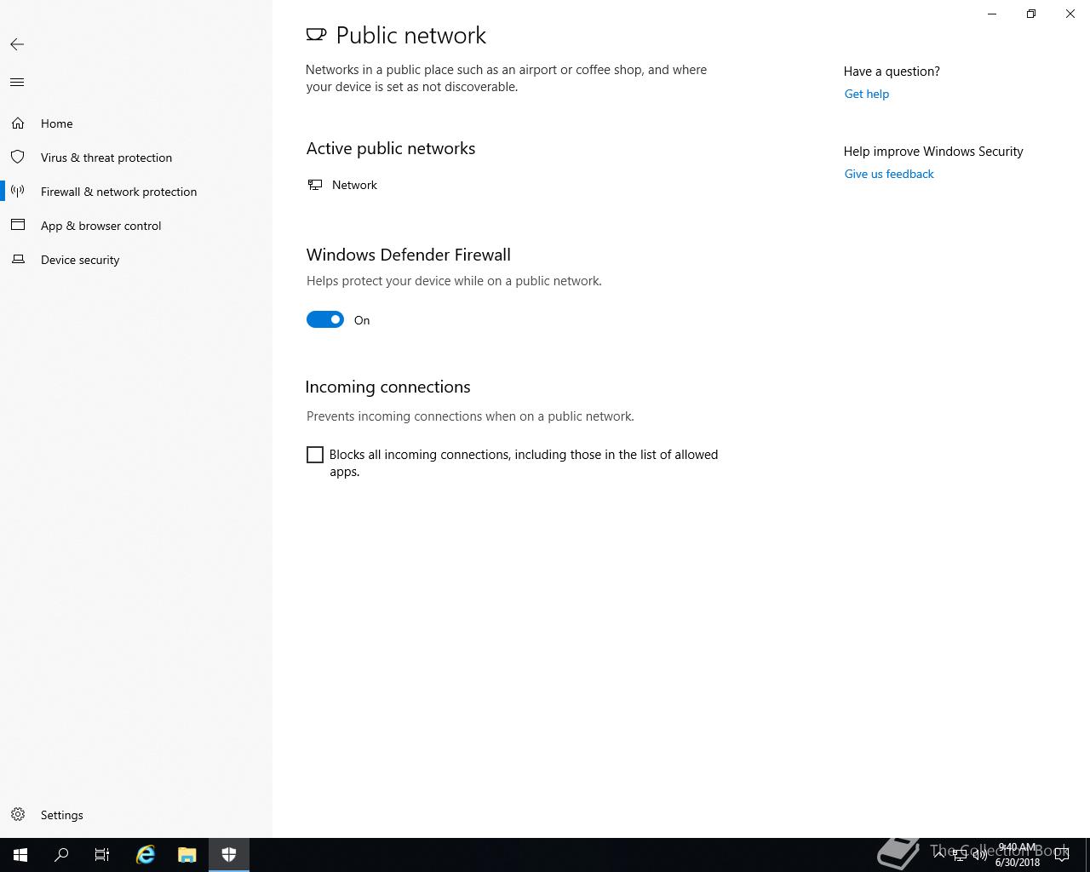Click the Home house icon

pos(18,123)
